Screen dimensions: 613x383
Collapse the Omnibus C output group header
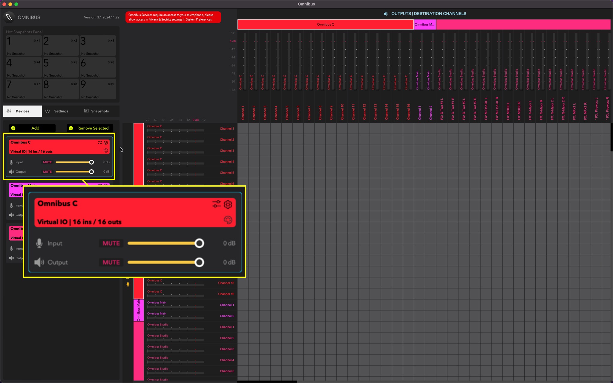[x=325, y=24]
